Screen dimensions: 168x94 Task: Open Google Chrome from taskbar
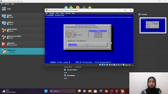(x=106, y=91)
